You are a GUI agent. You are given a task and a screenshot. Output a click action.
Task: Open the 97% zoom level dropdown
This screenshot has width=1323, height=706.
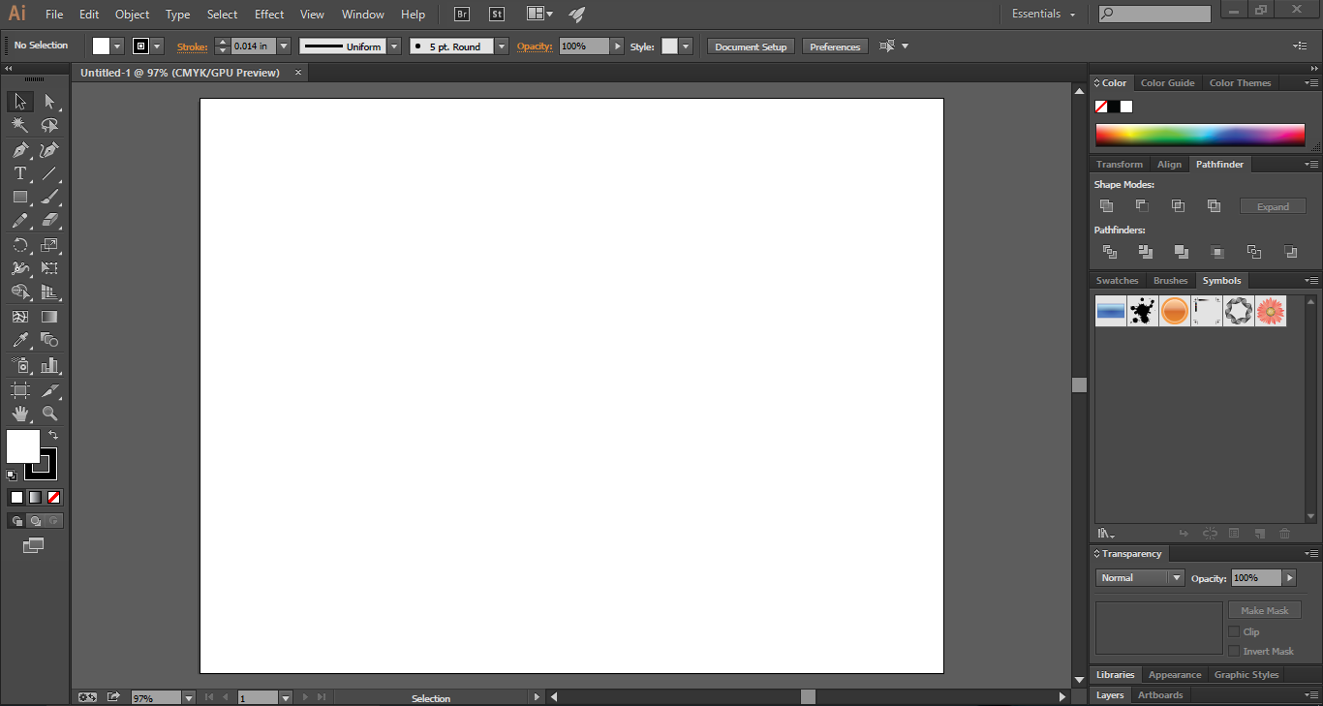tap(189, 697)
